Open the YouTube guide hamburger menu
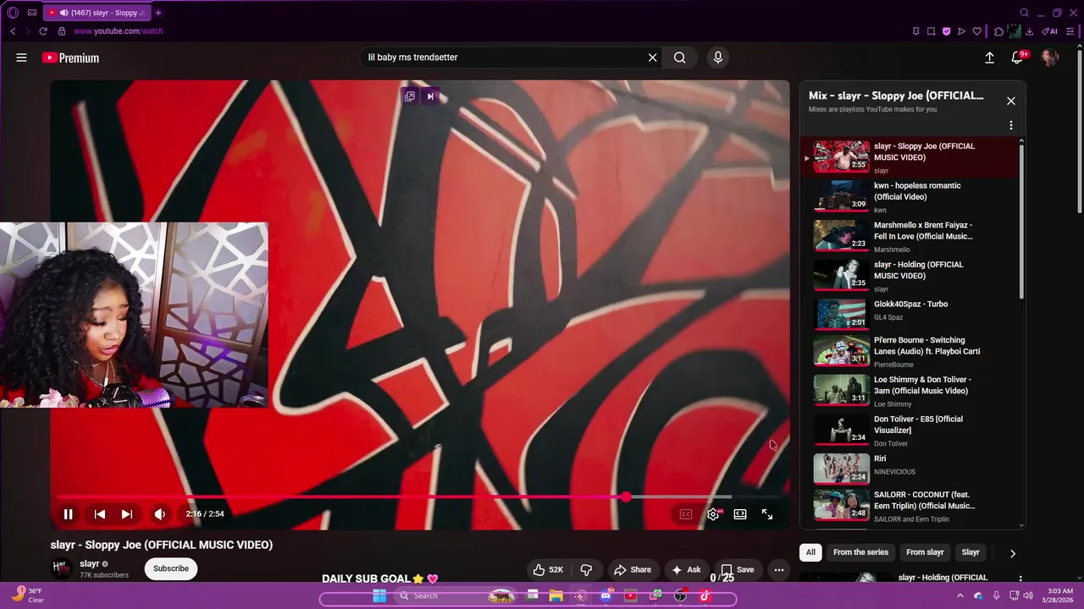The width and height of the screenshot is (1084, 609). click(21, 58)
